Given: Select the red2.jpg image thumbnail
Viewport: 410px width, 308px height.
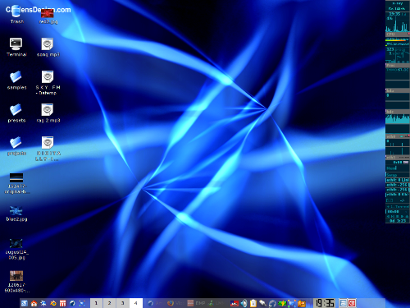Looking at the screenshot, I should (x=48, y=13).
